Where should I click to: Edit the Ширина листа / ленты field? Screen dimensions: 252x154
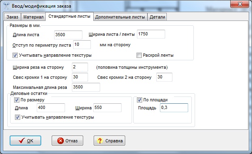151,34
